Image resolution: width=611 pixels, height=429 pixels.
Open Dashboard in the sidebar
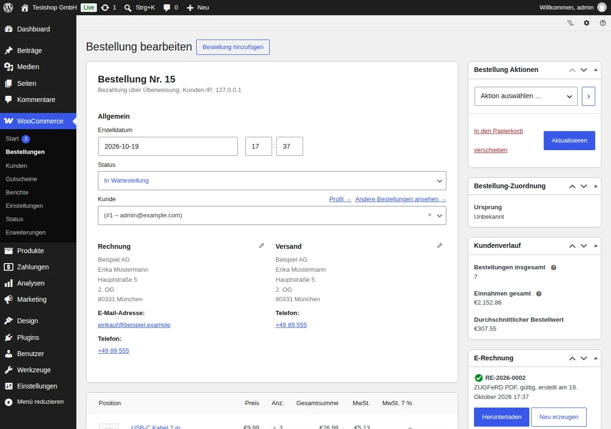point(38,29)
